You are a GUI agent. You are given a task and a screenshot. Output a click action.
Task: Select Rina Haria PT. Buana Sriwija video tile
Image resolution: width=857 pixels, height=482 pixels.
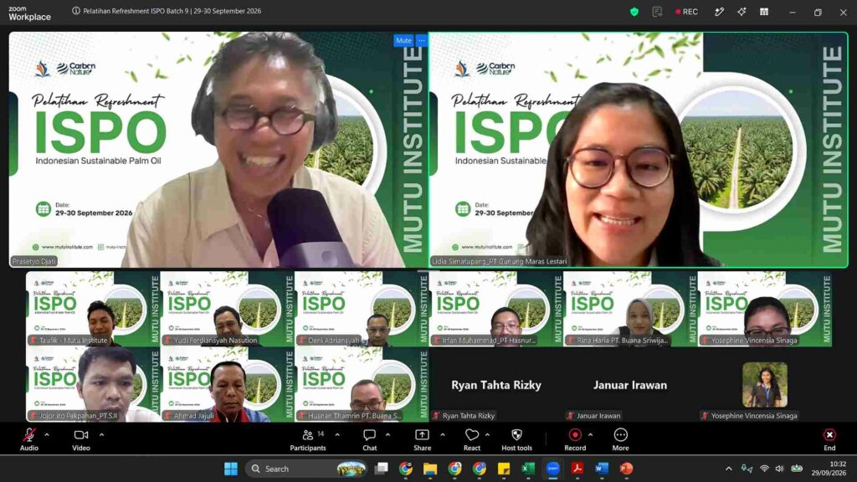[630, 309]
